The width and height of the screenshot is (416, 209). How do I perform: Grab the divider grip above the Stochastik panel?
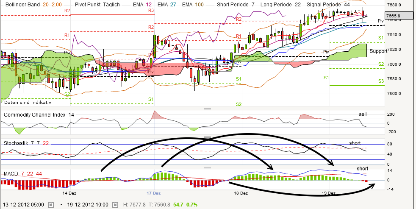[208, 137]
